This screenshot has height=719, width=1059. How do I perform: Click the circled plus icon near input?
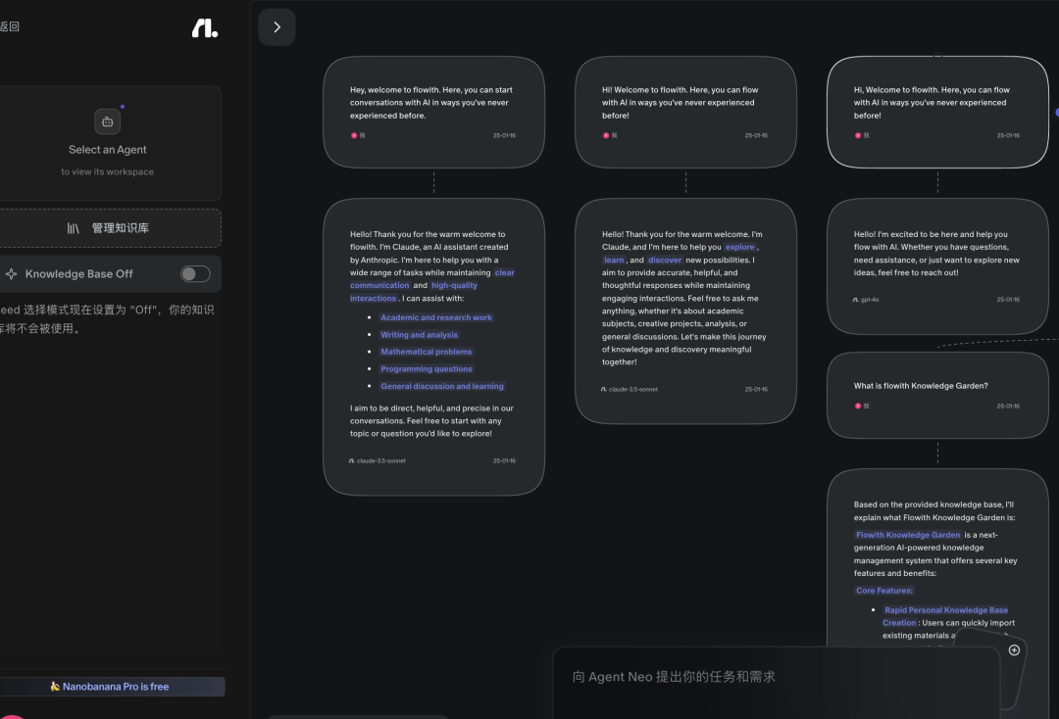[1014, 650]
